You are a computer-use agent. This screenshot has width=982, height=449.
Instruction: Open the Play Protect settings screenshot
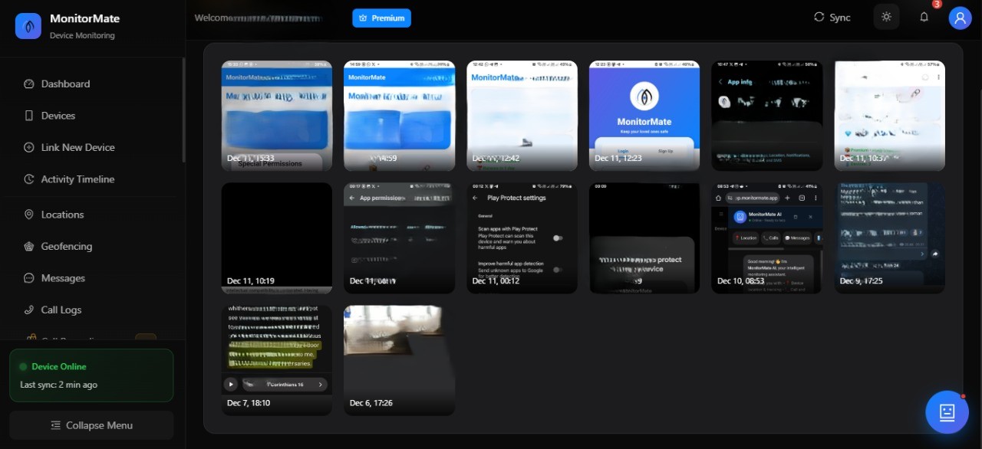[522, 238]
